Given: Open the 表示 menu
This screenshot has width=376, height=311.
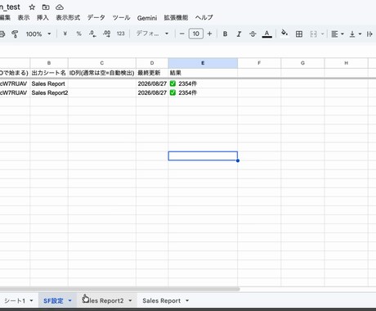Looking at the screenshot, I should click(x=24, y=18).
